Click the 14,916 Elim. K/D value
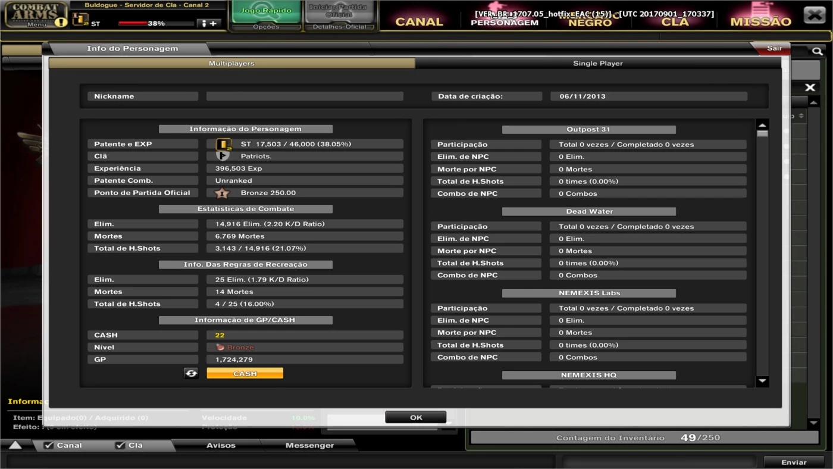 click(305, 224)
